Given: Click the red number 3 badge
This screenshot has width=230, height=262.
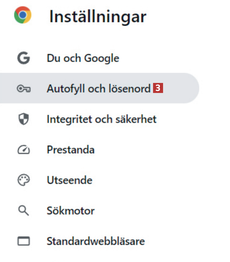Looking at the screenshot, I should [158, 88].
